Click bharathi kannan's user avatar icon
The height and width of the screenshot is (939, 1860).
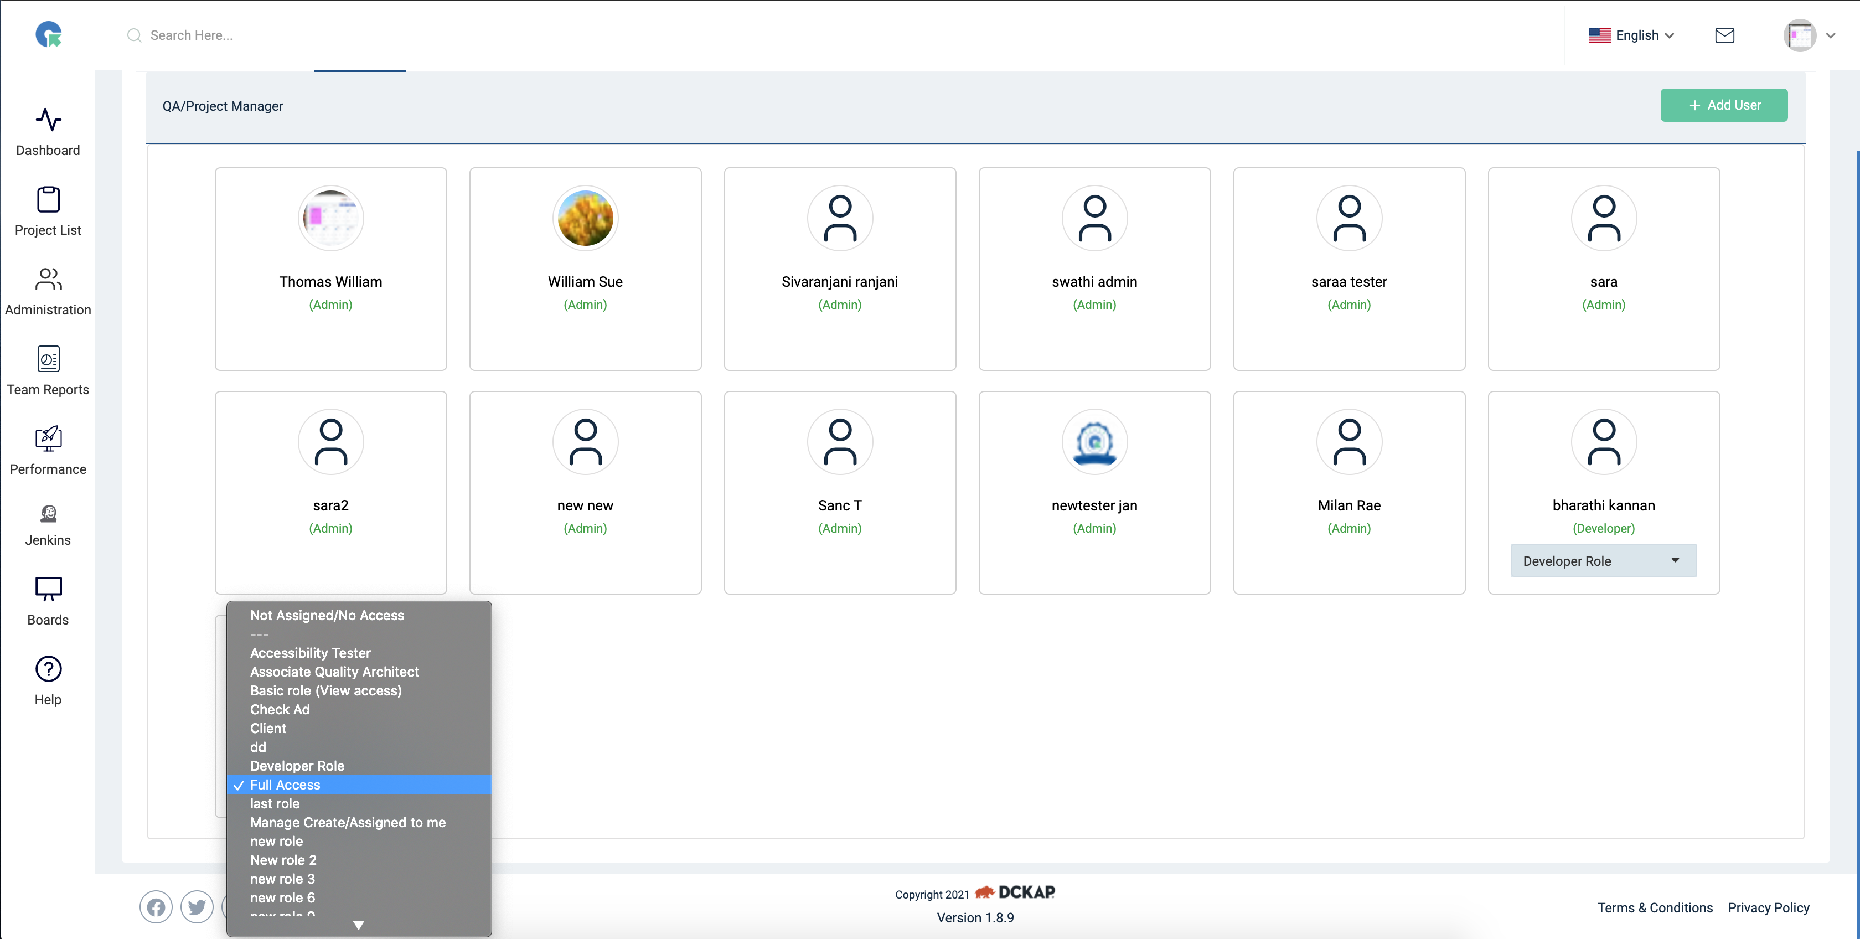click(1604, 442)
